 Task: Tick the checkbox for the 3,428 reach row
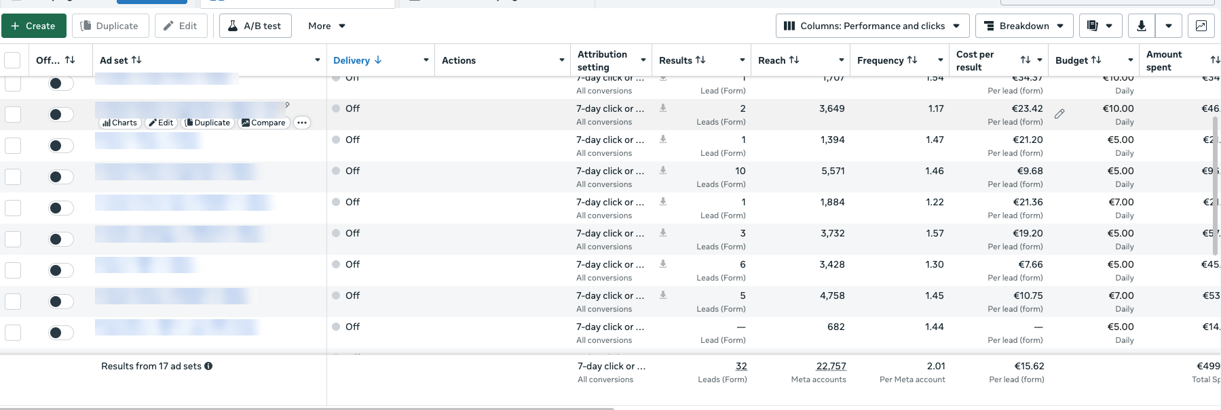tap(12, 270)
